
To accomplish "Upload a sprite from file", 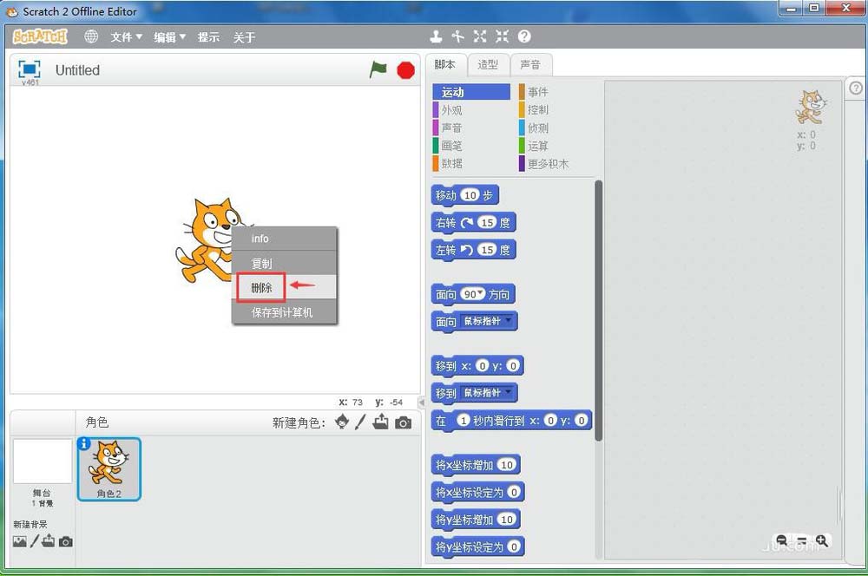I will point(378,422).
